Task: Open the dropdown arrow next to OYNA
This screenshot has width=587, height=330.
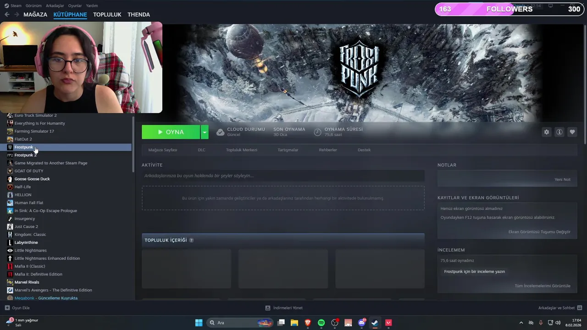Action: [205, 132]
